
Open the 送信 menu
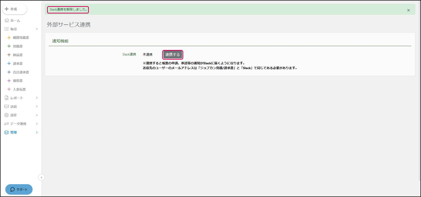(x=13, y=107)
